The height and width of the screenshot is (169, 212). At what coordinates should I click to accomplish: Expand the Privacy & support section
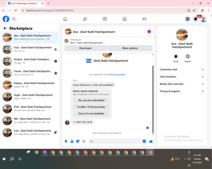182,91
